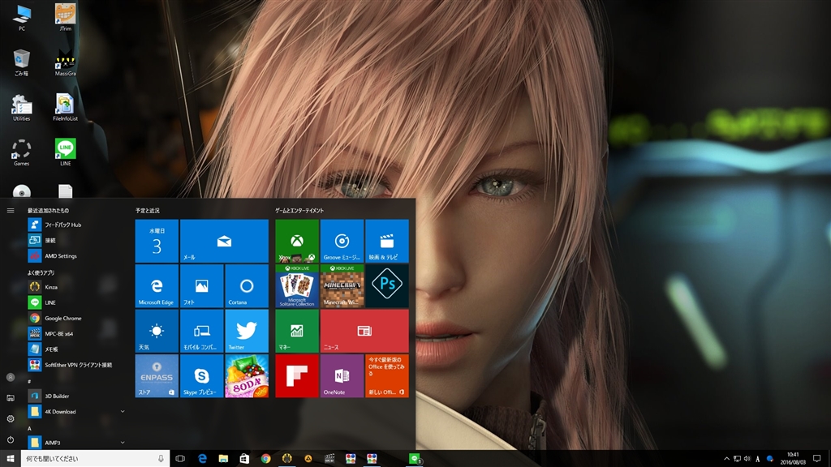831x467 pixels.
Task: Open the フォト tile
Action: point(201,286)
